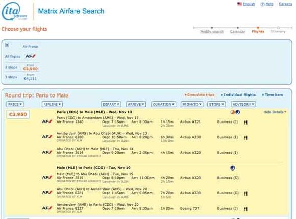The height and width of the screenshot is (219, 296).
Task: Click the meal icon for Air France 8227
Action: 245,209
